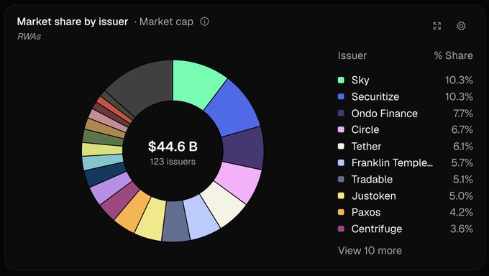The height and width of the screenshot is (276, 489).
Task: Click the Paxos orange legend swatch
Action: pyautogui.click(x=341, y=212)
